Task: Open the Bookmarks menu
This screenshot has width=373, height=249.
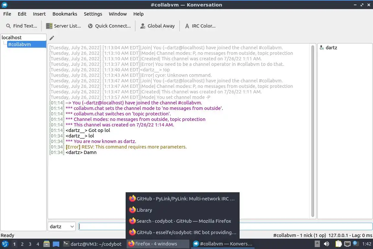Action: tap(65, 14)
